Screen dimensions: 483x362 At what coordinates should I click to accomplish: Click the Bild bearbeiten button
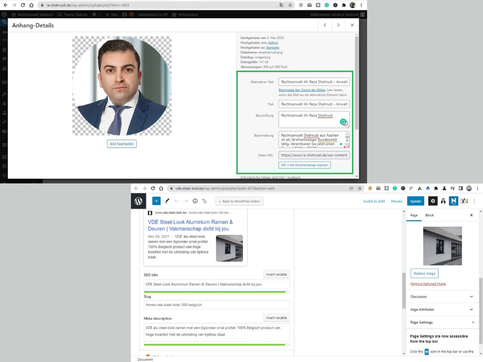pos(122,144)
